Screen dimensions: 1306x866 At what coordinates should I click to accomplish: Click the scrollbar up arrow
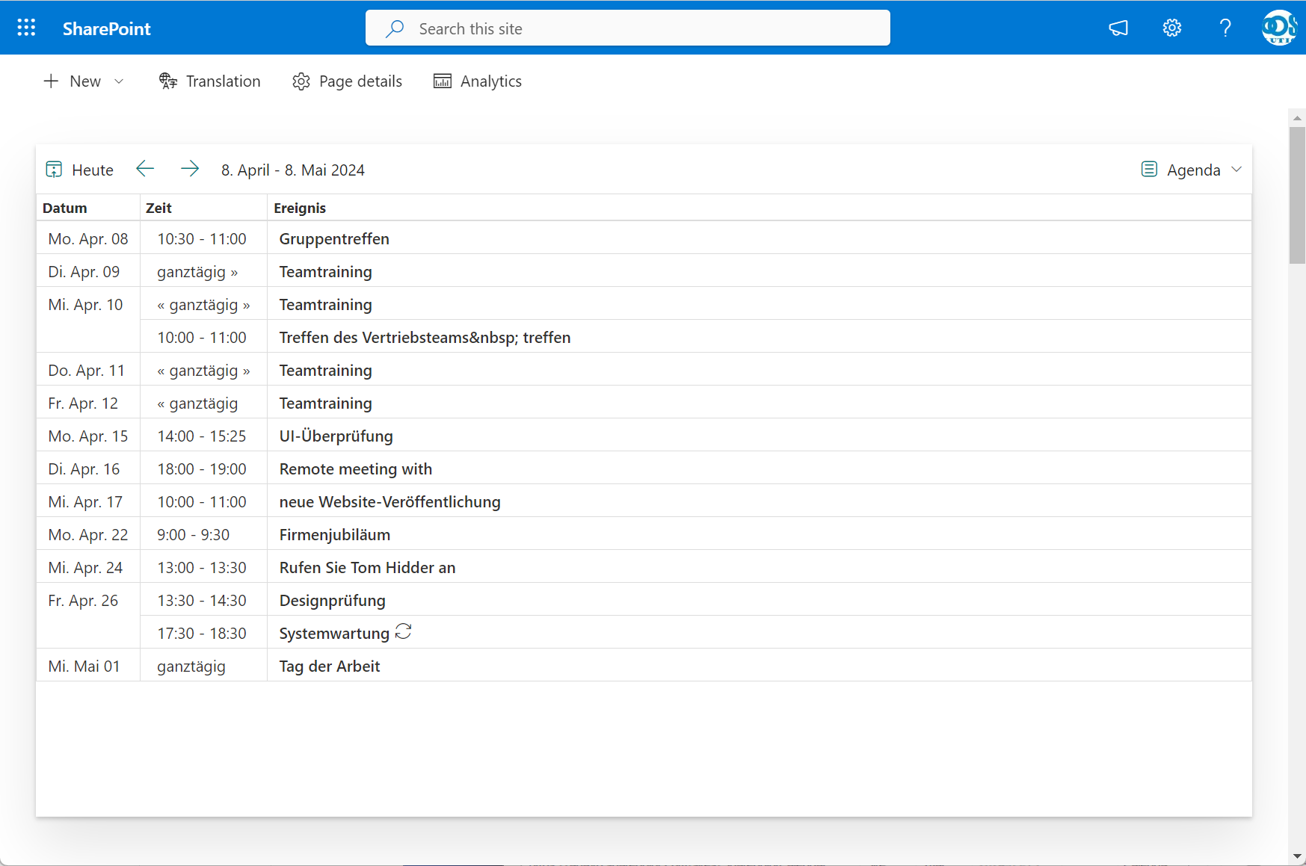pos(1297,118)
